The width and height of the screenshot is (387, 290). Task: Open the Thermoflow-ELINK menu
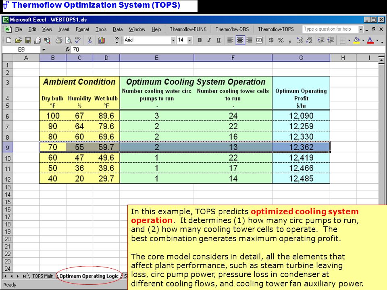pyautogui.click(x=188, y=29)
